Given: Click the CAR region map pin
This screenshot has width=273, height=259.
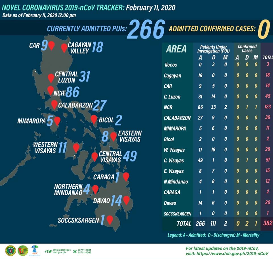Looking at the screenshot, I should click(51, 45).
